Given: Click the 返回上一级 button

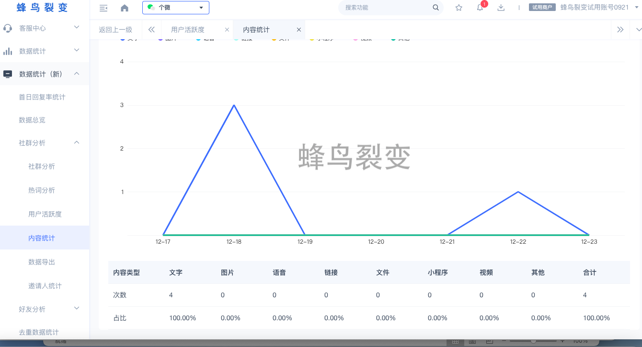Looking at the screenshot, I should pos(115,30).
